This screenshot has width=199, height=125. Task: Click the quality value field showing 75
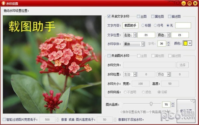point(166,105)
